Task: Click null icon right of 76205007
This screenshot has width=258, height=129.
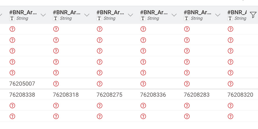Action: pyautogui.click(x=56, y=84)
